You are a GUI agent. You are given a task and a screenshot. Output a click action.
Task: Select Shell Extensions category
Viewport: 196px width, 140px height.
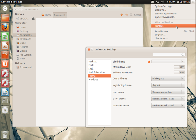(x=99, y=72)
